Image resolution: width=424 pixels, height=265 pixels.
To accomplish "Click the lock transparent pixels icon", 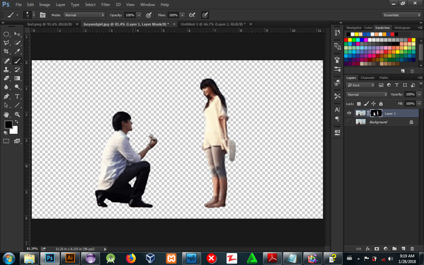I will [359, 103].
